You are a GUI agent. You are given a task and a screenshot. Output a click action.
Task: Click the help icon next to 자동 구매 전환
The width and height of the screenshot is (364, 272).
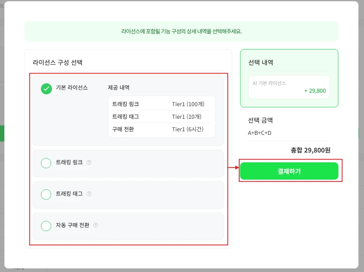[96, 225]
